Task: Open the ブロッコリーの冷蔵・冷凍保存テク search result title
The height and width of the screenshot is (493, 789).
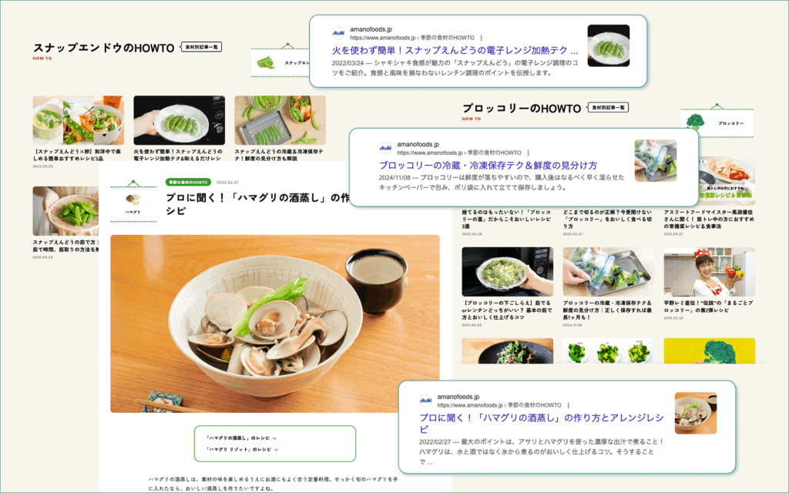Action: click(488, 166)
